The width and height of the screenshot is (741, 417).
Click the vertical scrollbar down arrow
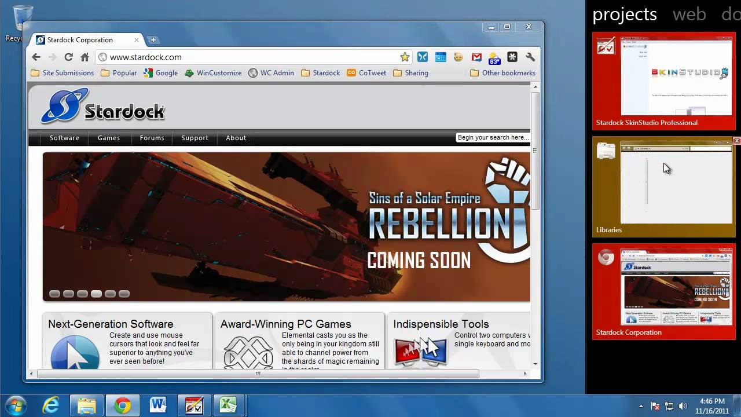535,364
